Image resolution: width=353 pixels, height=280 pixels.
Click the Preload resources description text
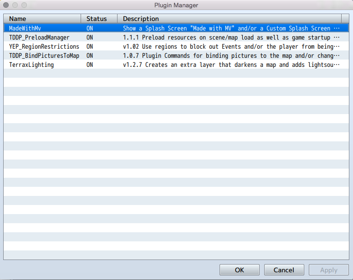tap(231, 37)
